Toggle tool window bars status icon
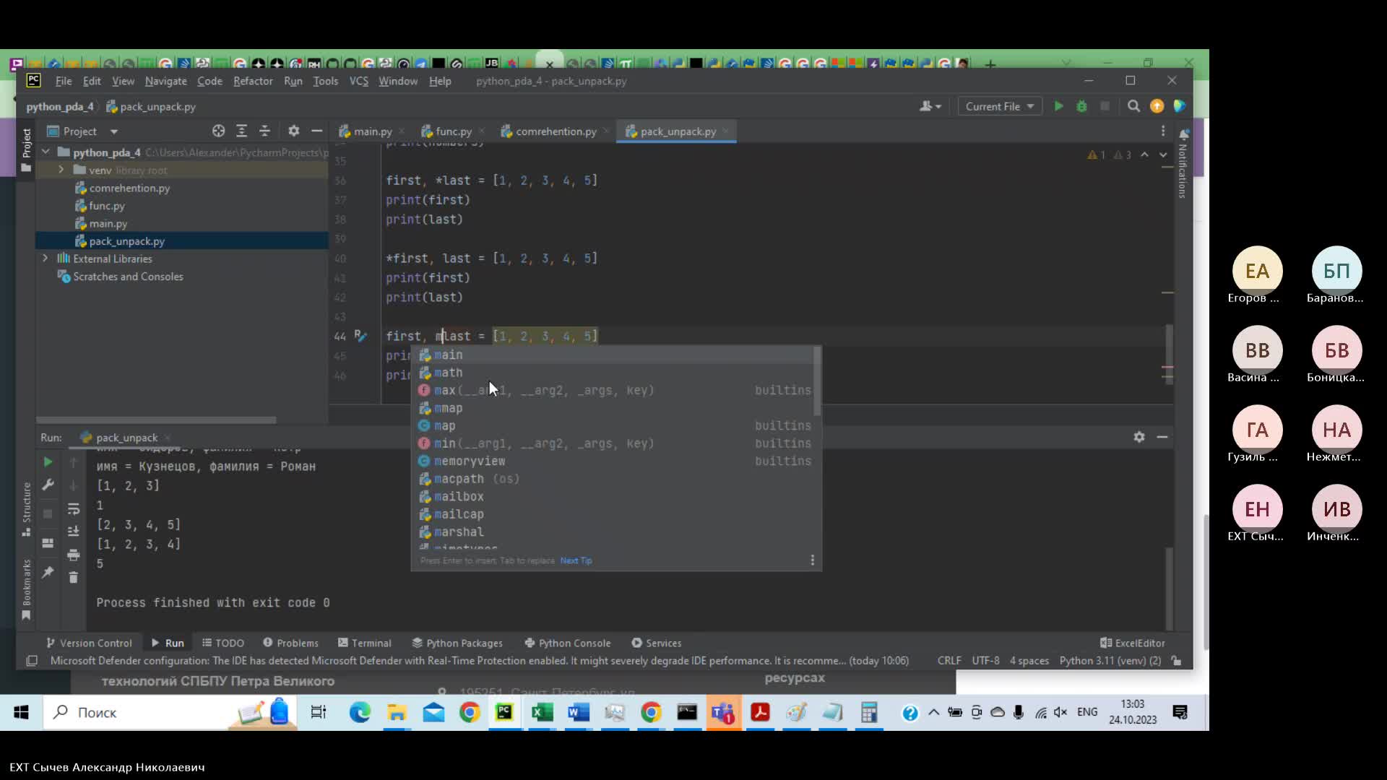This screenshot has height=780, width=1387. pos(32,661)
